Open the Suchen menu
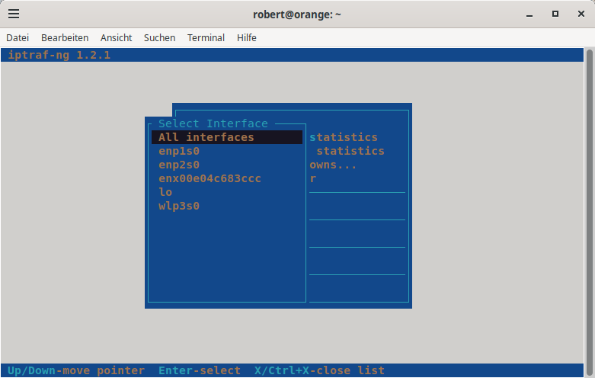The height and width of the screenshot is (378, 595). (159, 37)
